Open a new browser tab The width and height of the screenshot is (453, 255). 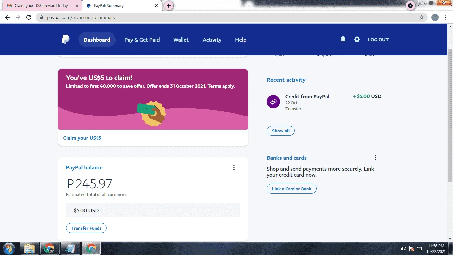click(x=169, y=6)
